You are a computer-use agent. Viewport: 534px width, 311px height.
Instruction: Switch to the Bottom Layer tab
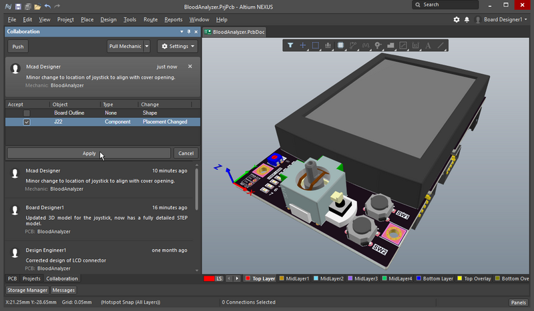pyautogui.click(x=435, y=279)
